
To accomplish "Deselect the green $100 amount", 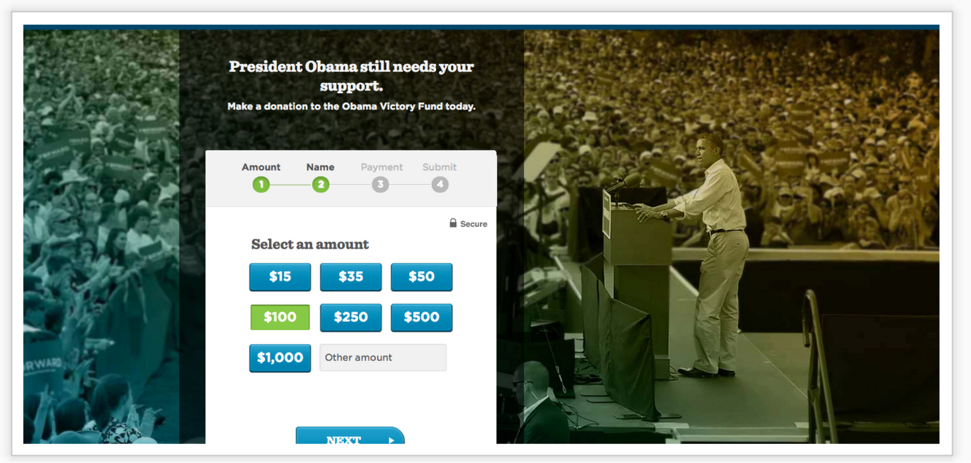I will pyautogui.click(x=280, y=317).
